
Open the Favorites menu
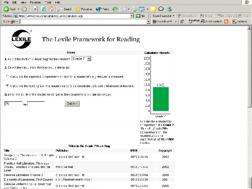tap(35, 2)
